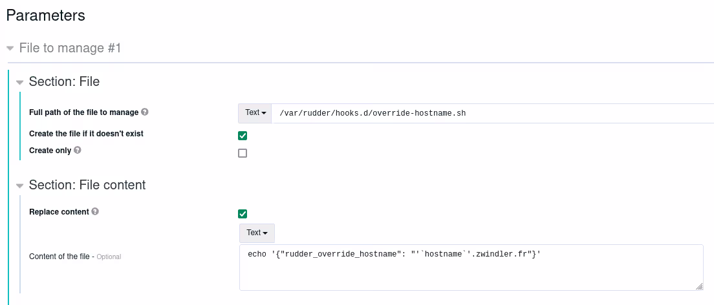Click help icon beside Full path label
714x305 pixels.
pos(145,112)
